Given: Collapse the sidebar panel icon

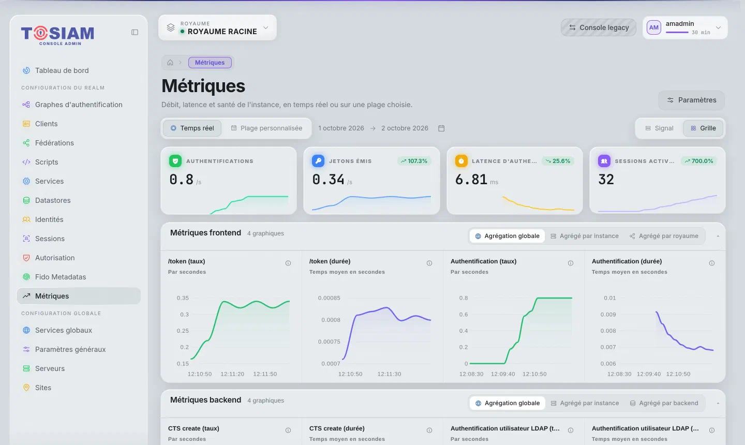Looking at the screenshot, I should [x=135, y=32].
